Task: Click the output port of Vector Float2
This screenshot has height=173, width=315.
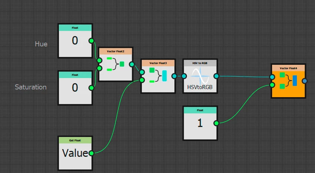Action: 132,64
